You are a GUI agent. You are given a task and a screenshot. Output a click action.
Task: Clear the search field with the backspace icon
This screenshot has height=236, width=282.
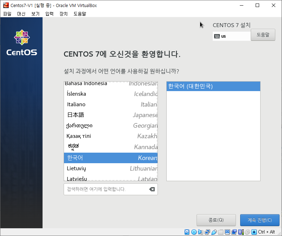(x=152, y=189)
